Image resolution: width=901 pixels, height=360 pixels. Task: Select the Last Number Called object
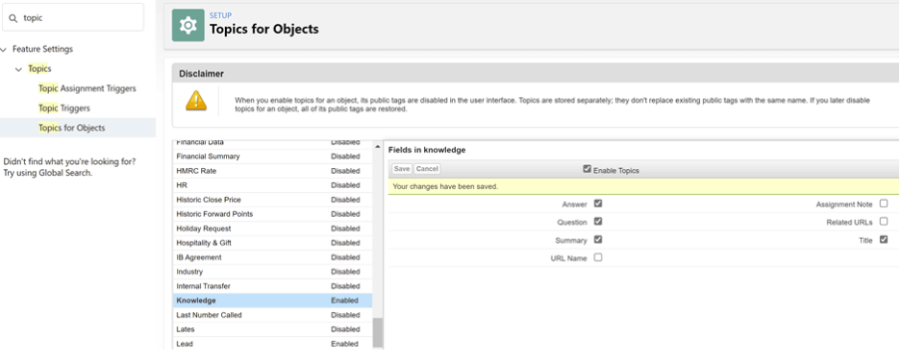click(273, 315)
